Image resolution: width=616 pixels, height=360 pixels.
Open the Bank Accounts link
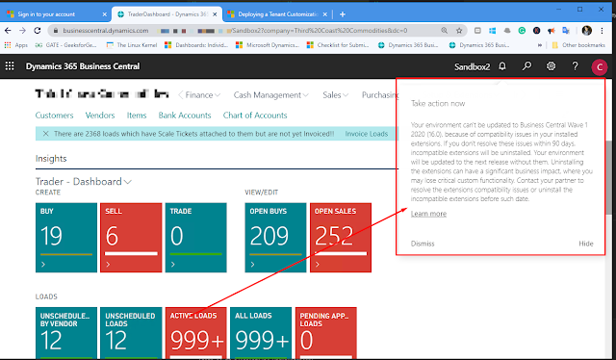click(185, 116)
